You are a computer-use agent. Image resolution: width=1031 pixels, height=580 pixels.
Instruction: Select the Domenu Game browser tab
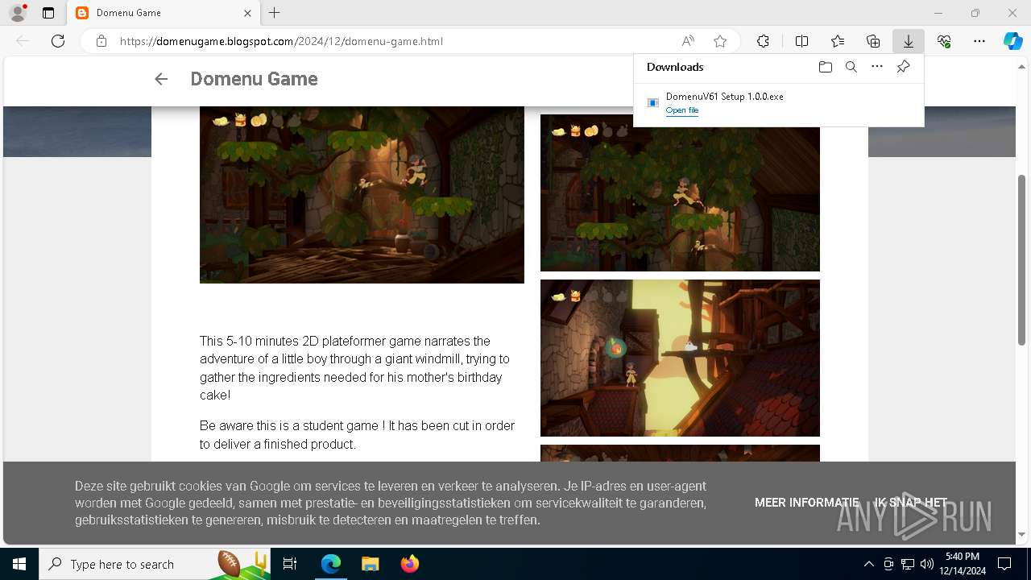164,13
